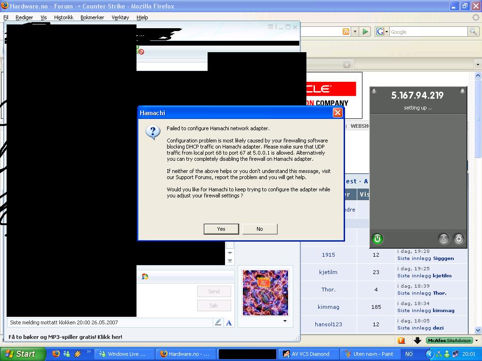Click the chat history scroll down arrow
Screen dimensions: 482x361
[230, 253]
